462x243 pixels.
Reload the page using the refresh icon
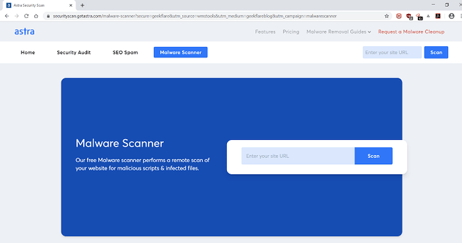26,16
